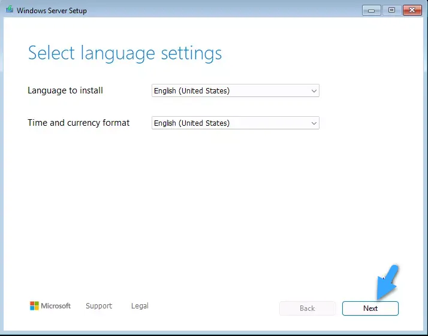This screenshot has height=336, width=428.
Task: Maximize the Windows Server Setup window
Action: pos(391,10)
